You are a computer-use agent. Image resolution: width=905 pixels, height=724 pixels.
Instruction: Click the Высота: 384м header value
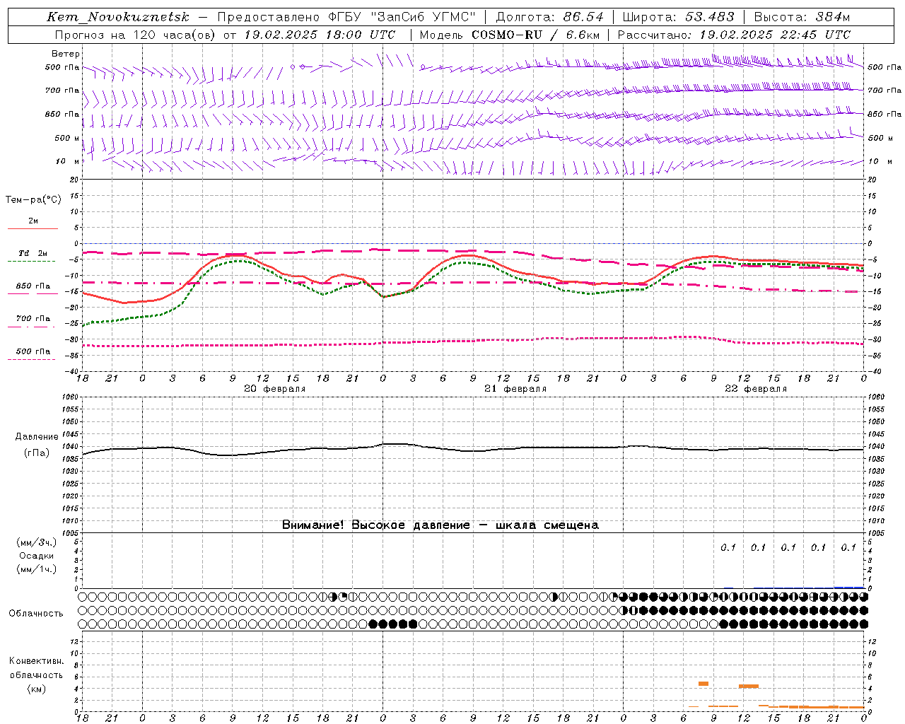(x=802, y=17)
